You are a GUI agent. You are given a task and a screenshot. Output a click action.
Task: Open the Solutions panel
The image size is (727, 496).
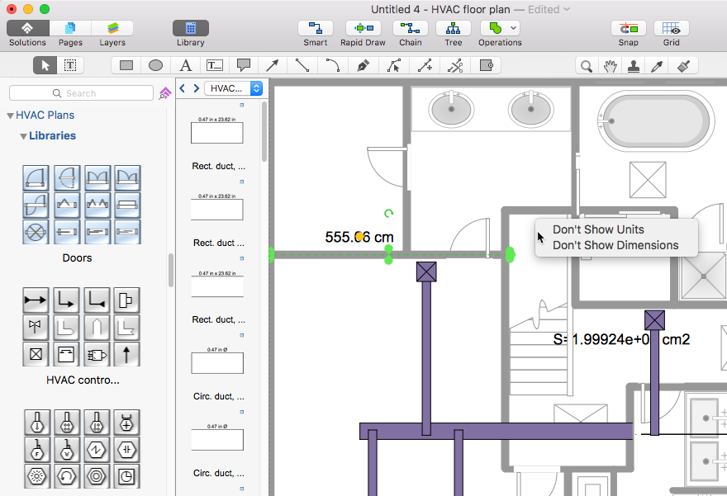27,29
